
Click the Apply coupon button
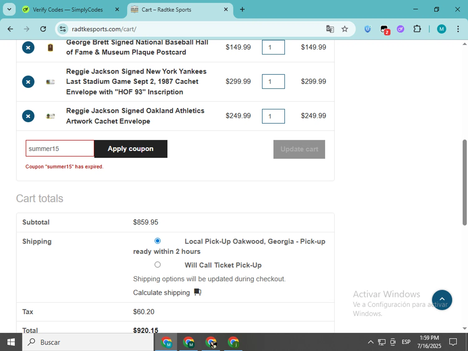131,149
